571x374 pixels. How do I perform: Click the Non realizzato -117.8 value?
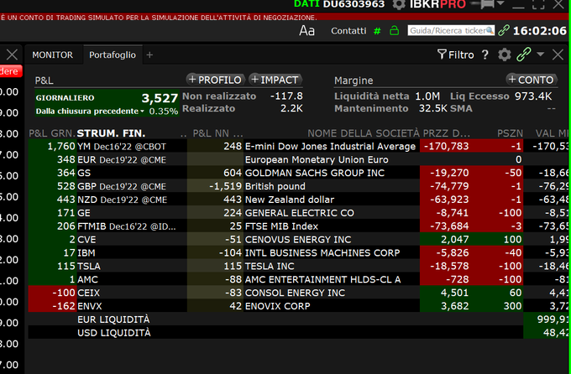tap(286, 96)
